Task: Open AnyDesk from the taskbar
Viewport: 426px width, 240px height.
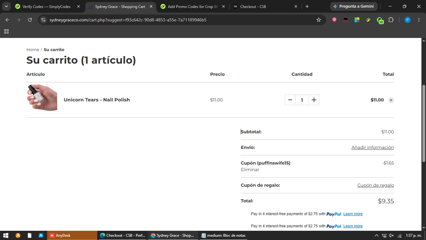Action: [72, 235]
